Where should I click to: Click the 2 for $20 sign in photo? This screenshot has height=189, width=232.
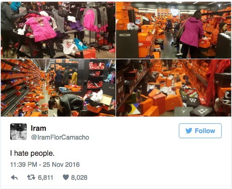50,7
